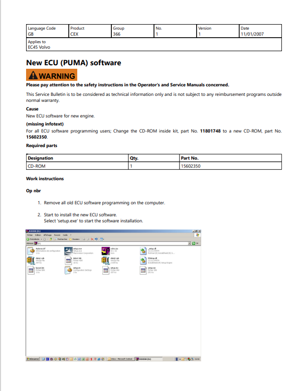Select the setup.inx file icon
The image size is (307, 391).
pyautogui.click(x=106, y=270)
